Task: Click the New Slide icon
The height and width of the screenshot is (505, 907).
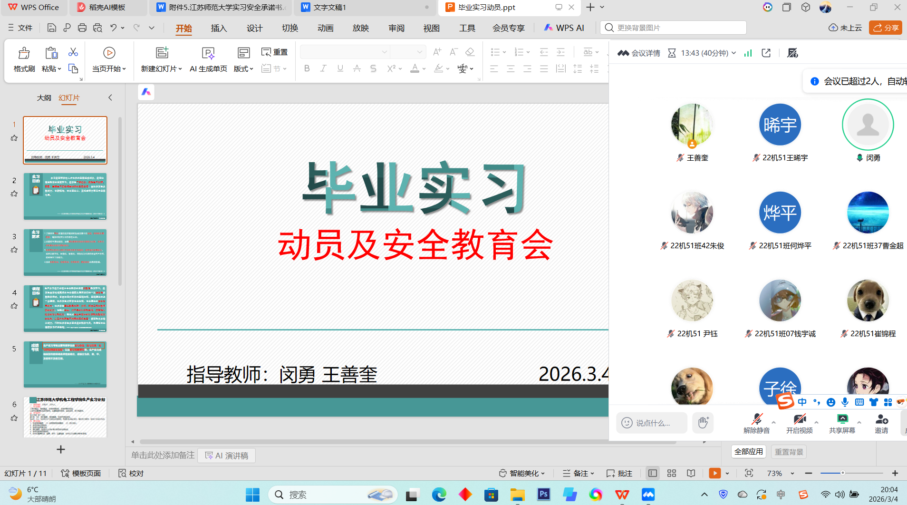Action: [162, 53]
